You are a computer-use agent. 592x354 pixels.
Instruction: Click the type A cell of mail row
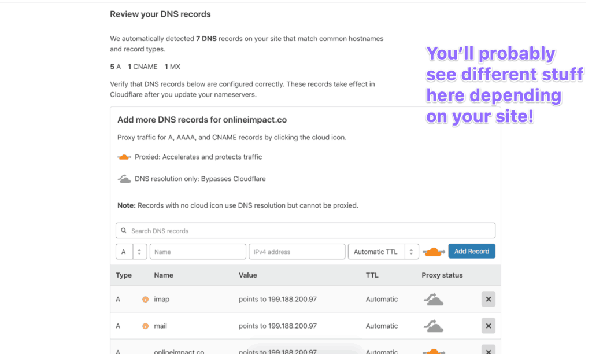(118, 326)
